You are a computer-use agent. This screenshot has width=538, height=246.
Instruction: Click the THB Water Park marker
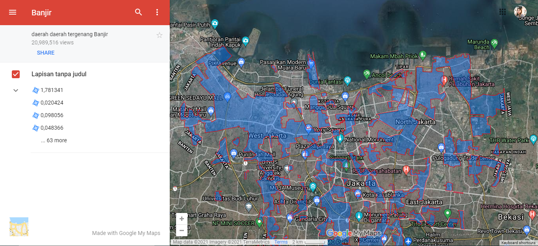coord(534,139)
